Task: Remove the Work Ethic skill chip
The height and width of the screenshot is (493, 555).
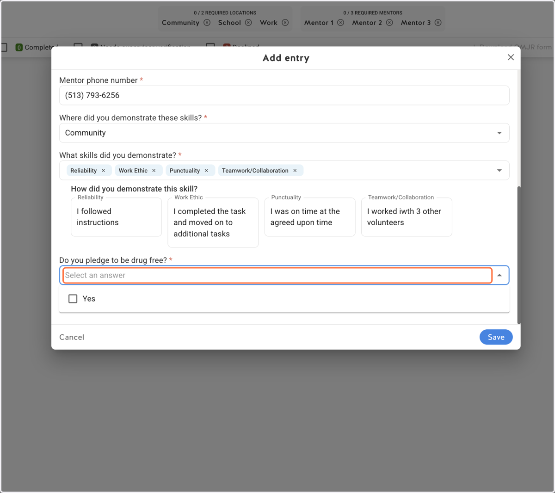Action: click(x=154, y=171)
